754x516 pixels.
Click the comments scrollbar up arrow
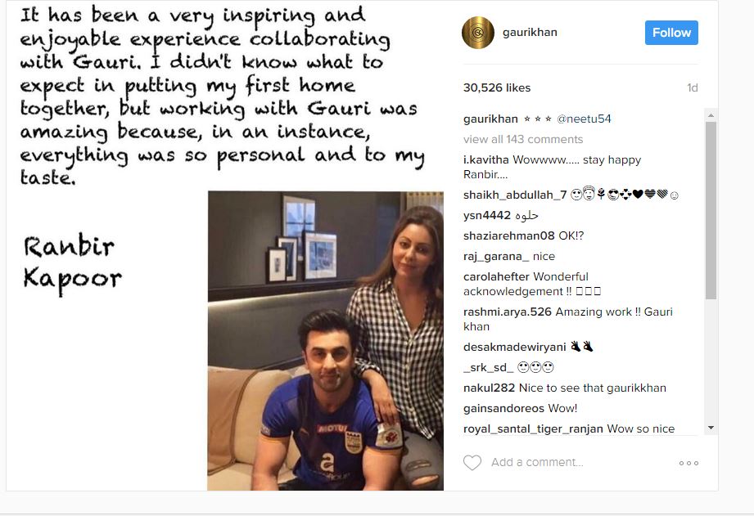711,115
